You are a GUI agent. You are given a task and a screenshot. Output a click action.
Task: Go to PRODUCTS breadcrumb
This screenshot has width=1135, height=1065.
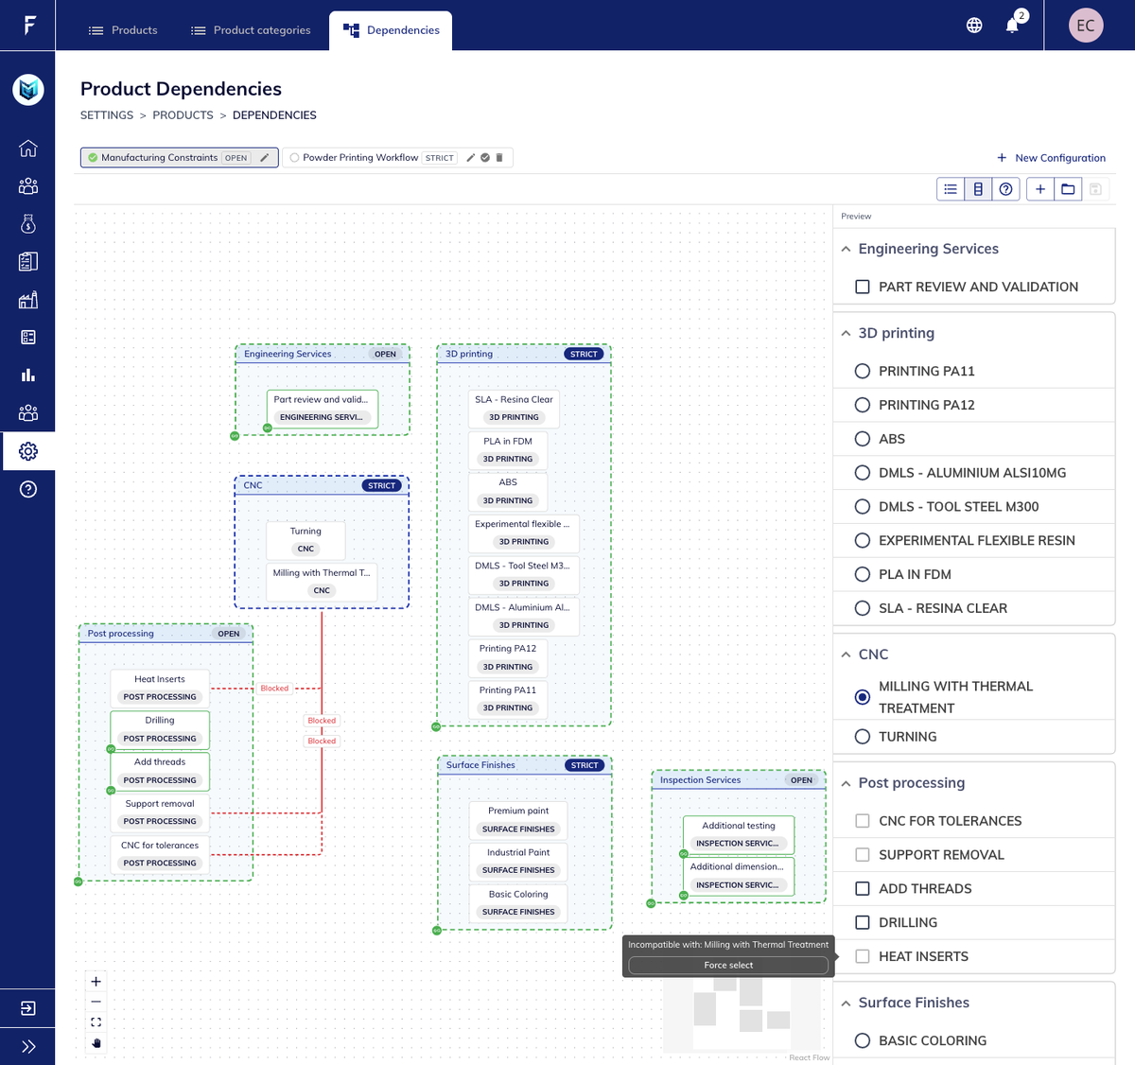[x=183, y=115]
